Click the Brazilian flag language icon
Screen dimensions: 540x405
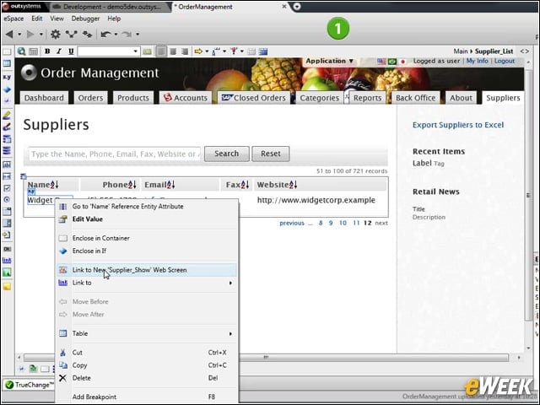point(391,62)
